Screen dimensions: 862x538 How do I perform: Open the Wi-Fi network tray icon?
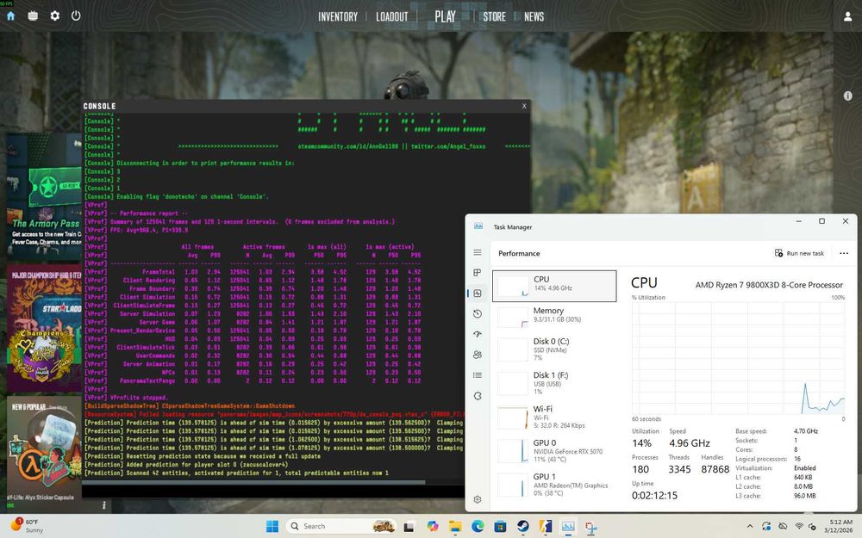(799, 527)
